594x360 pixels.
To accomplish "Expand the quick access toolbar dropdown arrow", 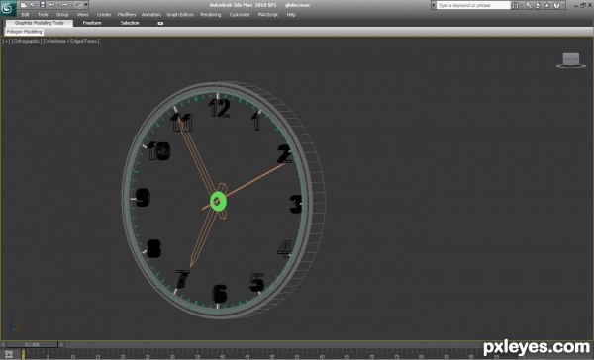I will point(86,5).
